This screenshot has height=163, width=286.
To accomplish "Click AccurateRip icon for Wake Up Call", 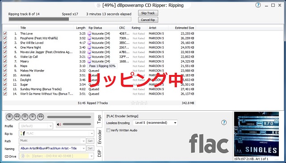I will point(89,57).
